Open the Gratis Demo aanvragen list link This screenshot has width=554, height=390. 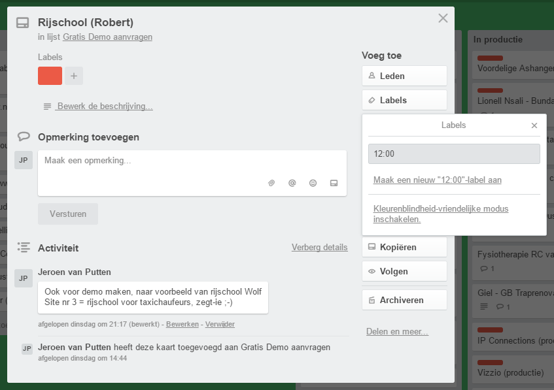(107, 37)
